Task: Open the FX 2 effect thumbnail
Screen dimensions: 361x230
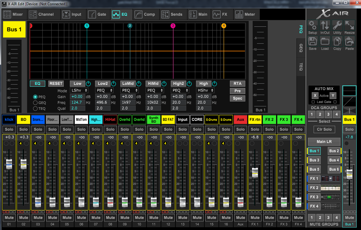Action: click(331, 188)
